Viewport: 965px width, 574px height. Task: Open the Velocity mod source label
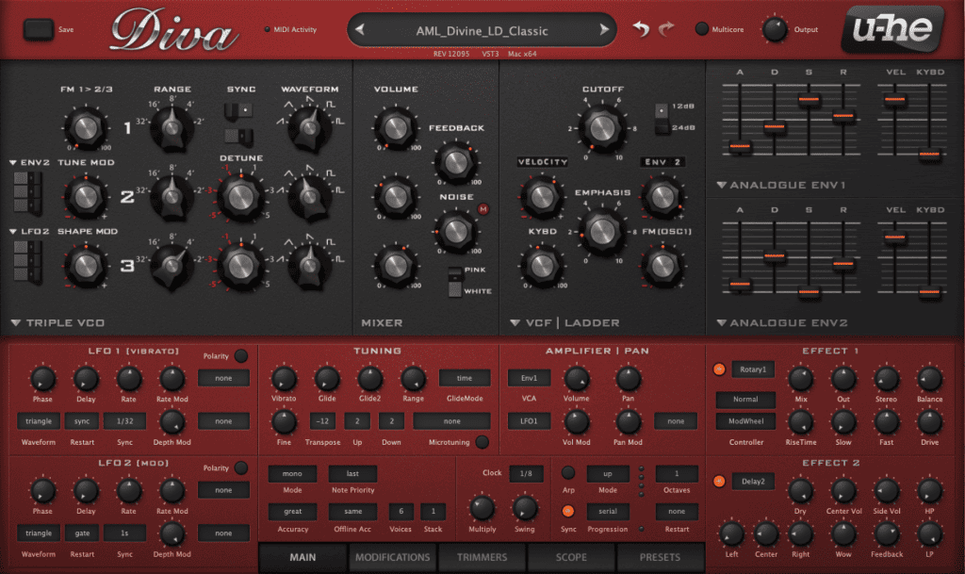pos(542,162)
